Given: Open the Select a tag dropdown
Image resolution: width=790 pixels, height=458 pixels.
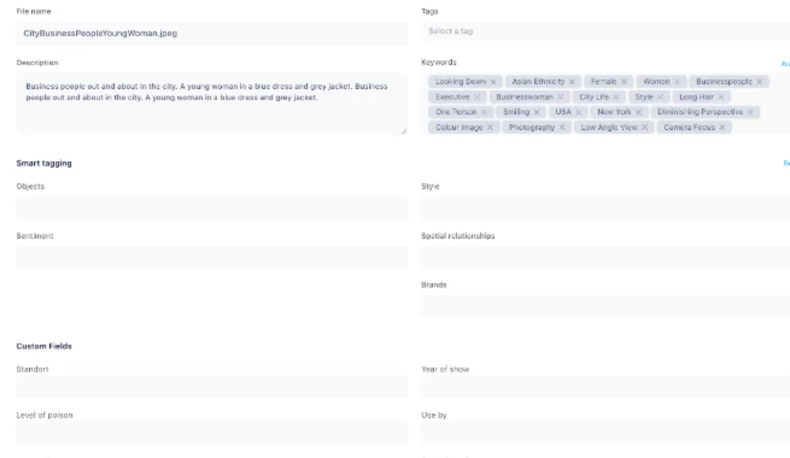Looking at the screenshot, I should coord(605,32).
